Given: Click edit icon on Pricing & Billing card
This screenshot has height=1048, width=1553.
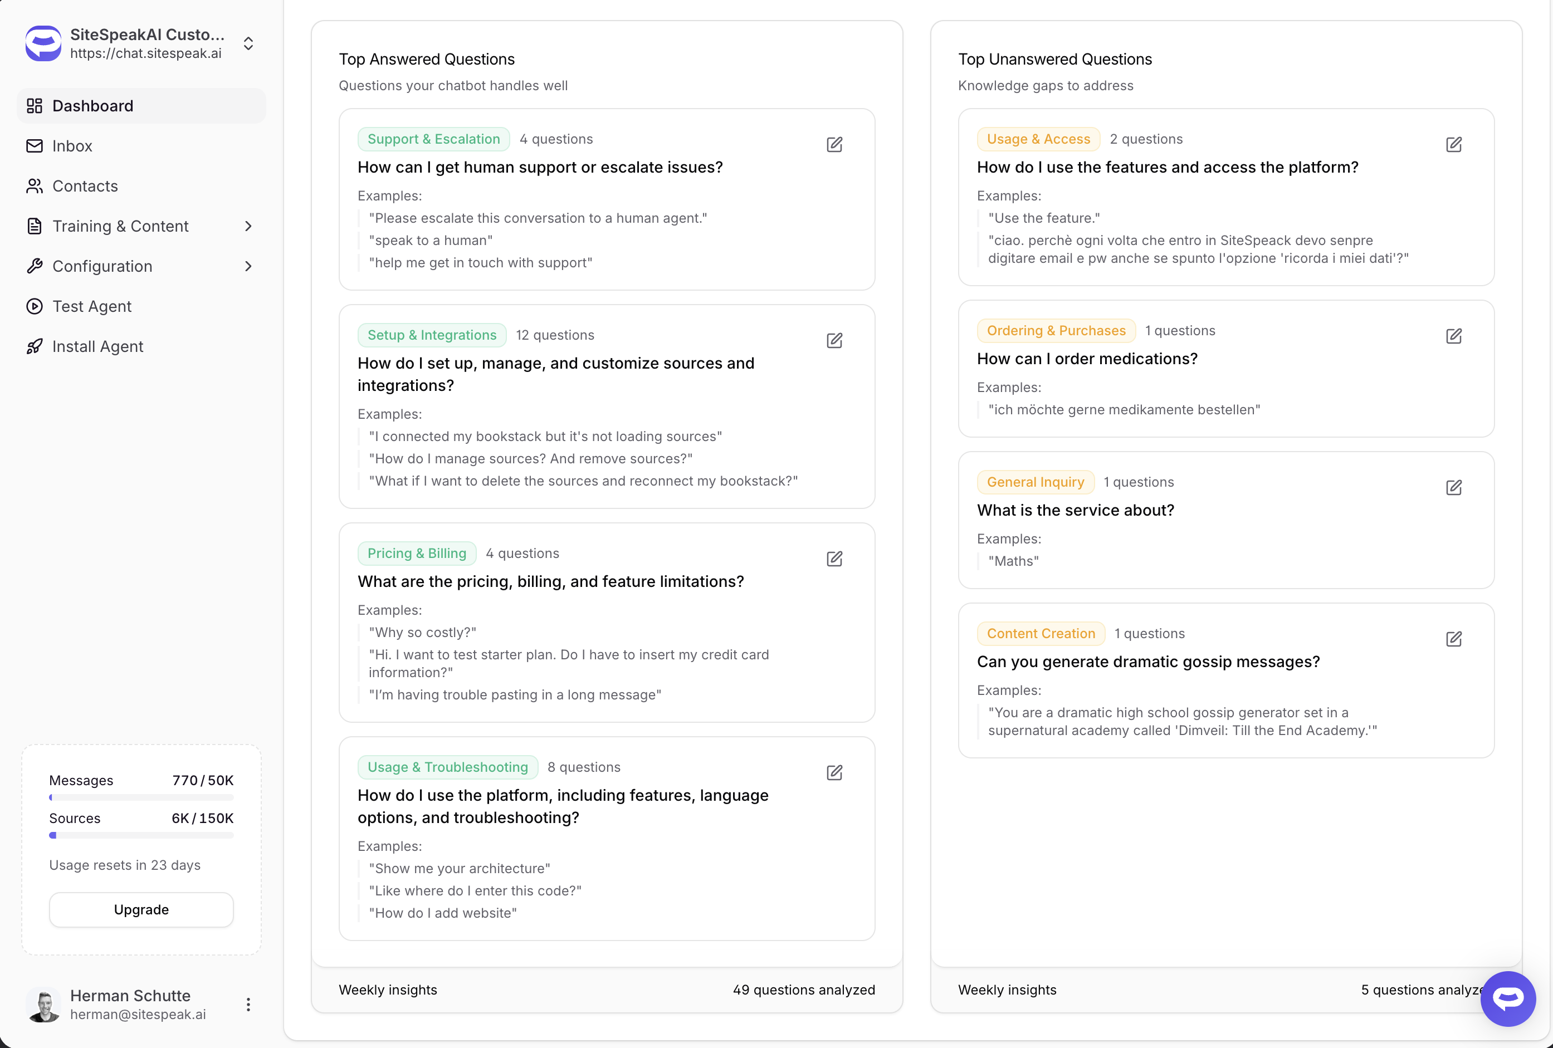Looking at the screenshot, I should 834,559.
